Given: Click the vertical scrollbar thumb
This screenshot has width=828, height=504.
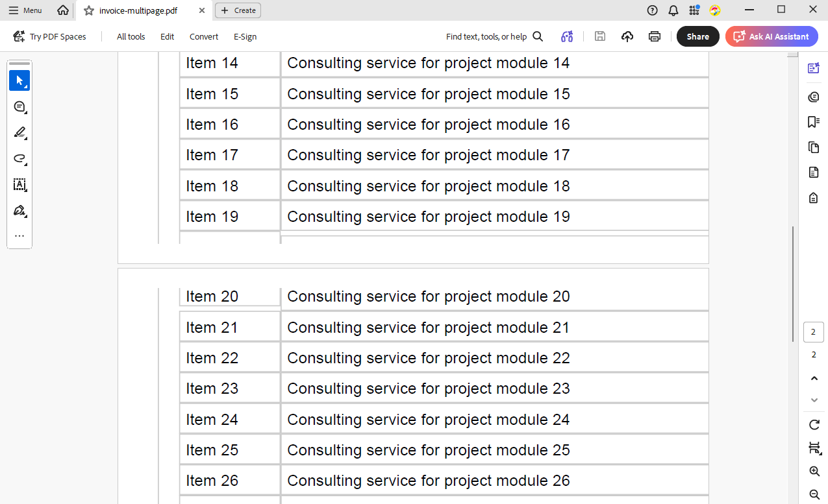Looking at the screenshot, I should 792,283.
